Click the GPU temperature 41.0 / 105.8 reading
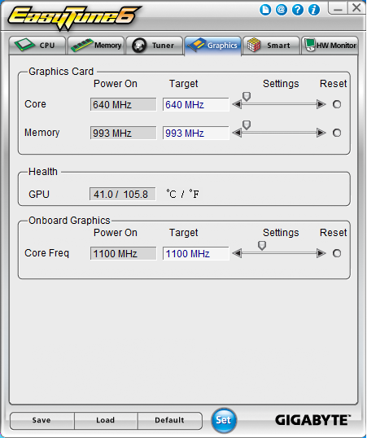367x438 pixels. 123,194
